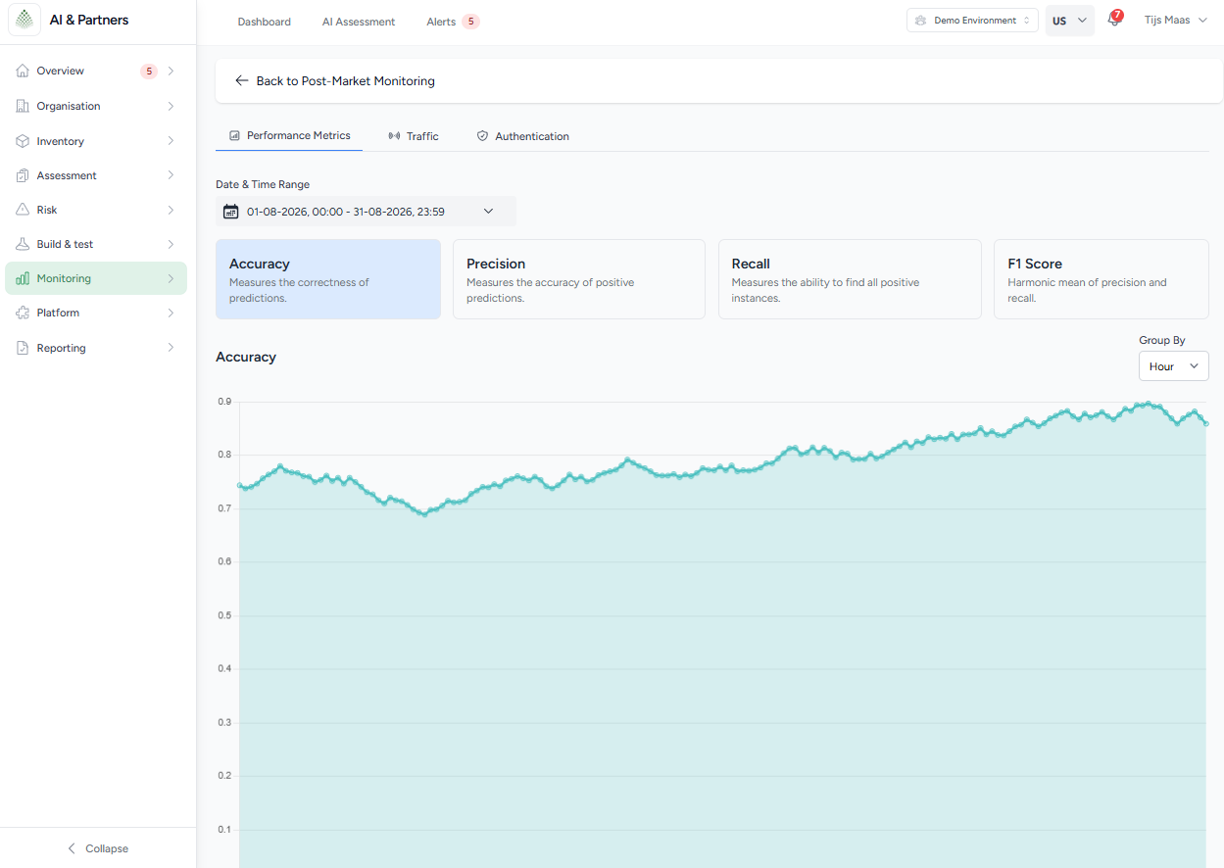Click the Overview home icon
This screenshot has width=1224, height=868.
pos(23,71)
